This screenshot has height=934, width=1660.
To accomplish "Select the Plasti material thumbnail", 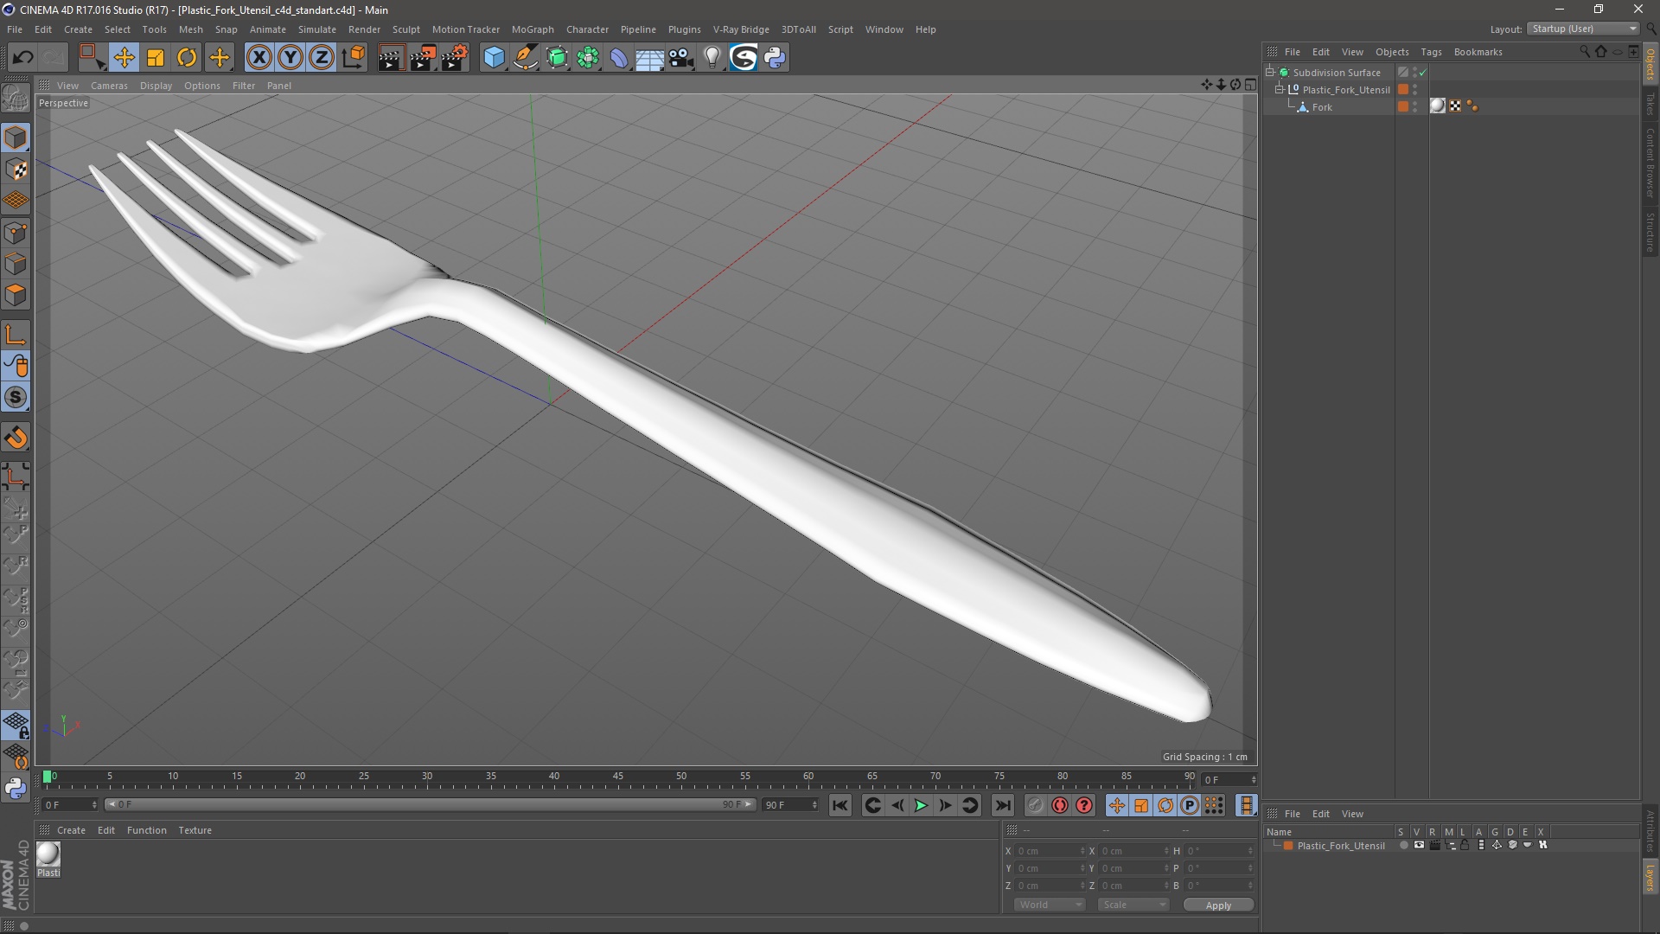I will tap(48, 854).
